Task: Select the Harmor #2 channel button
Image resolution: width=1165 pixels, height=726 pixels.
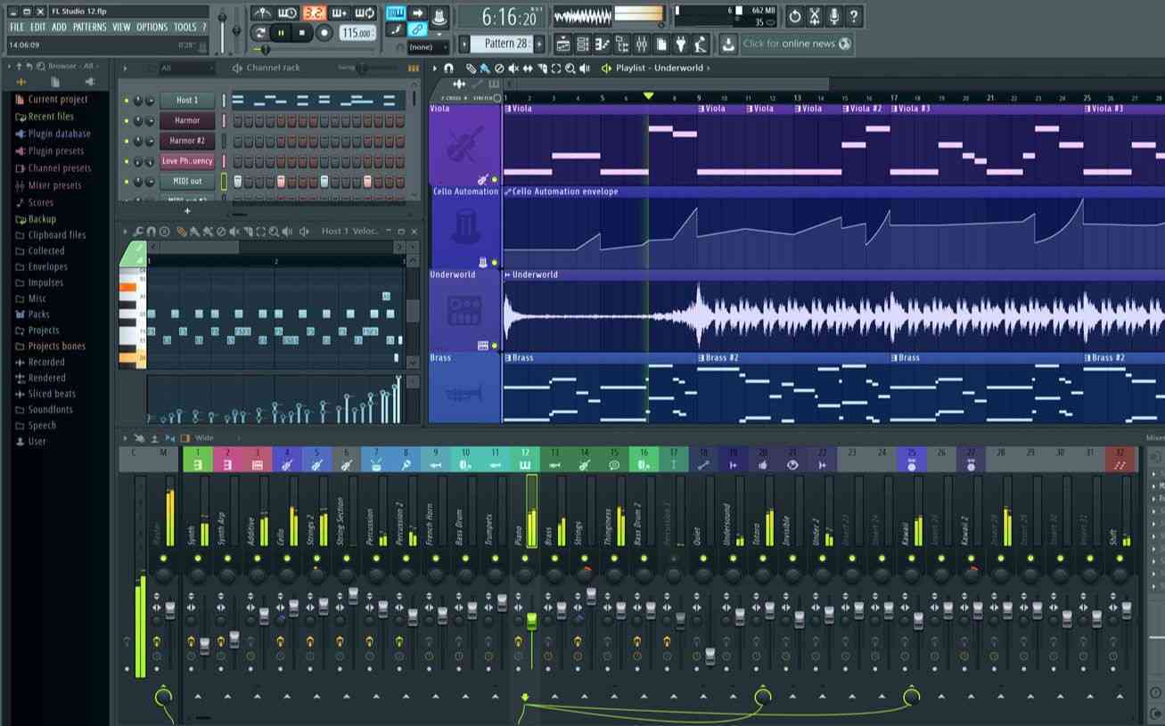Action: [187, 141]
